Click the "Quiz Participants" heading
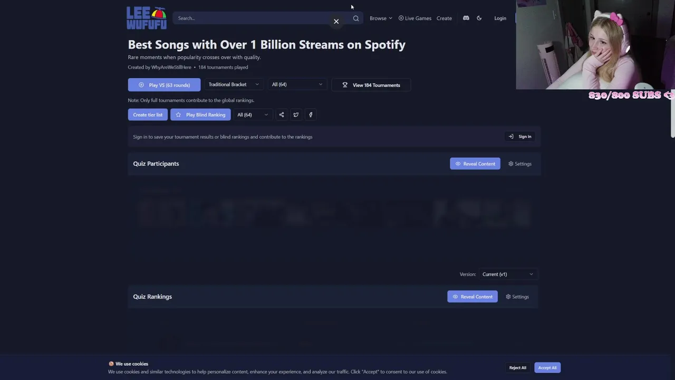This screenshot has width=675, height=380. [x=156, y=164]
